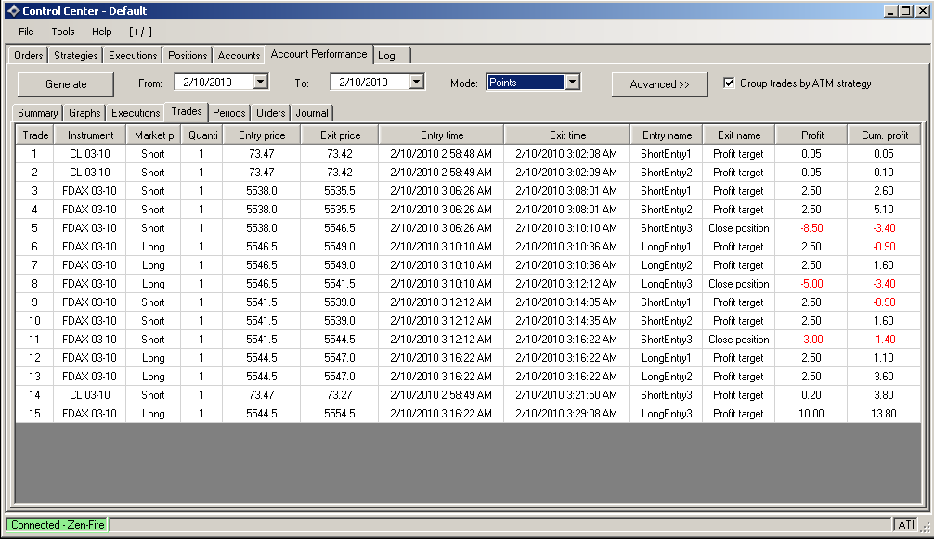Sort by the Trade column header

(x=35, y=135)
